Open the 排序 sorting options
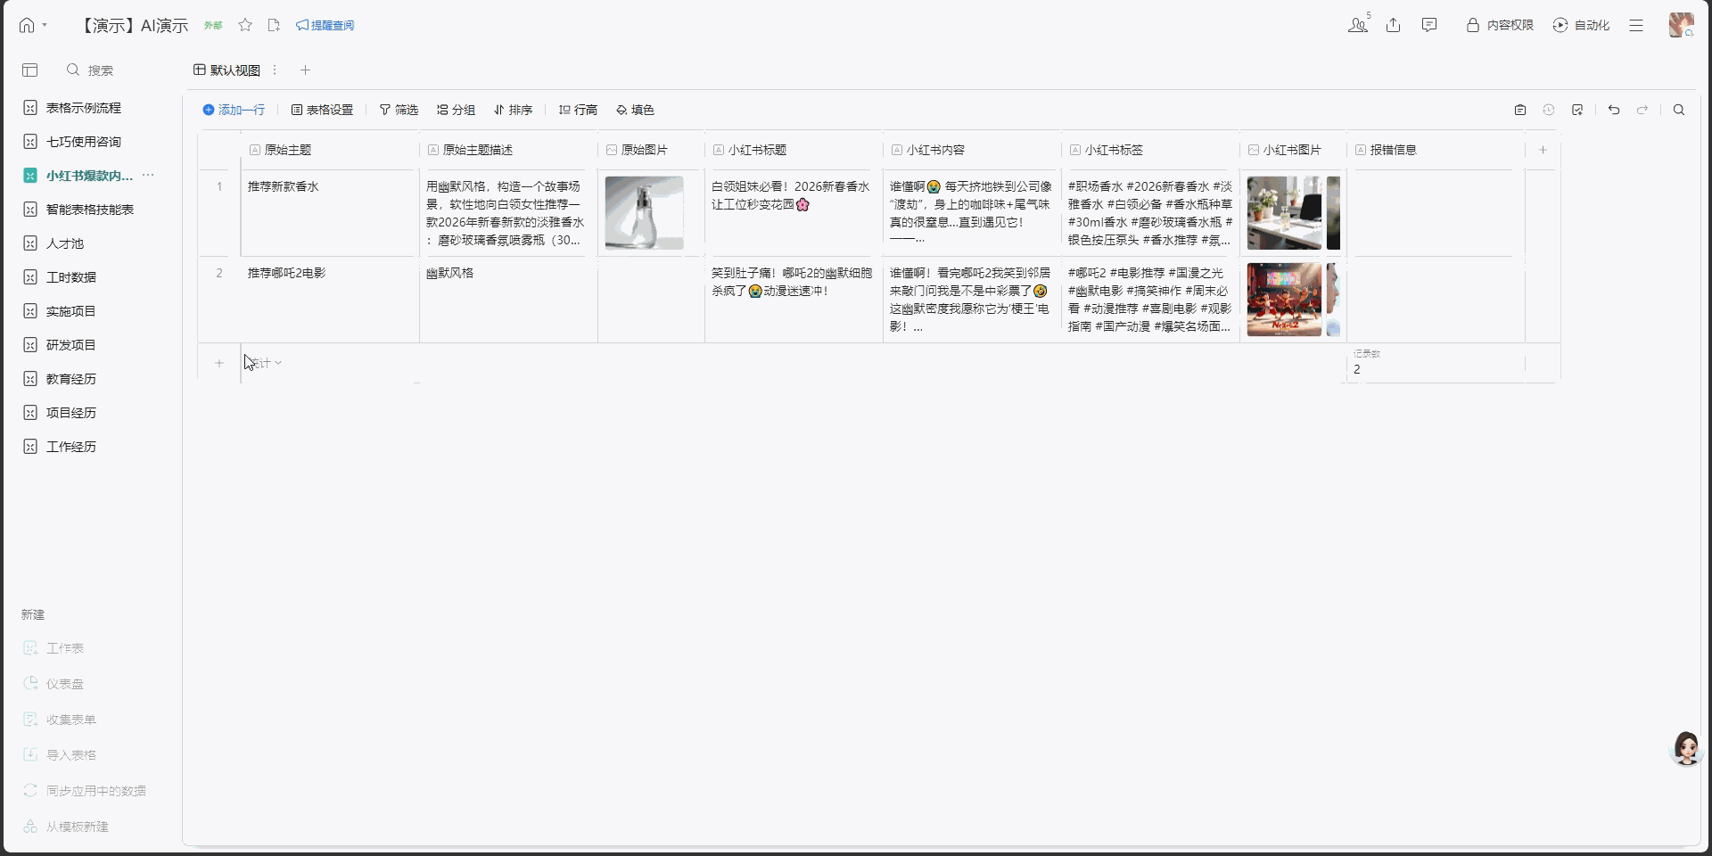The height and width of the screenshot is (856, 1712). coord(513,110)
